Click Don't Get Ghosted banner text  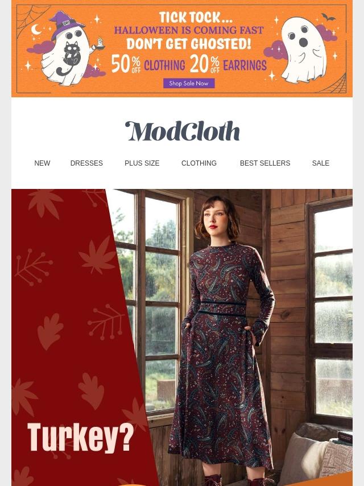(189, 43)
